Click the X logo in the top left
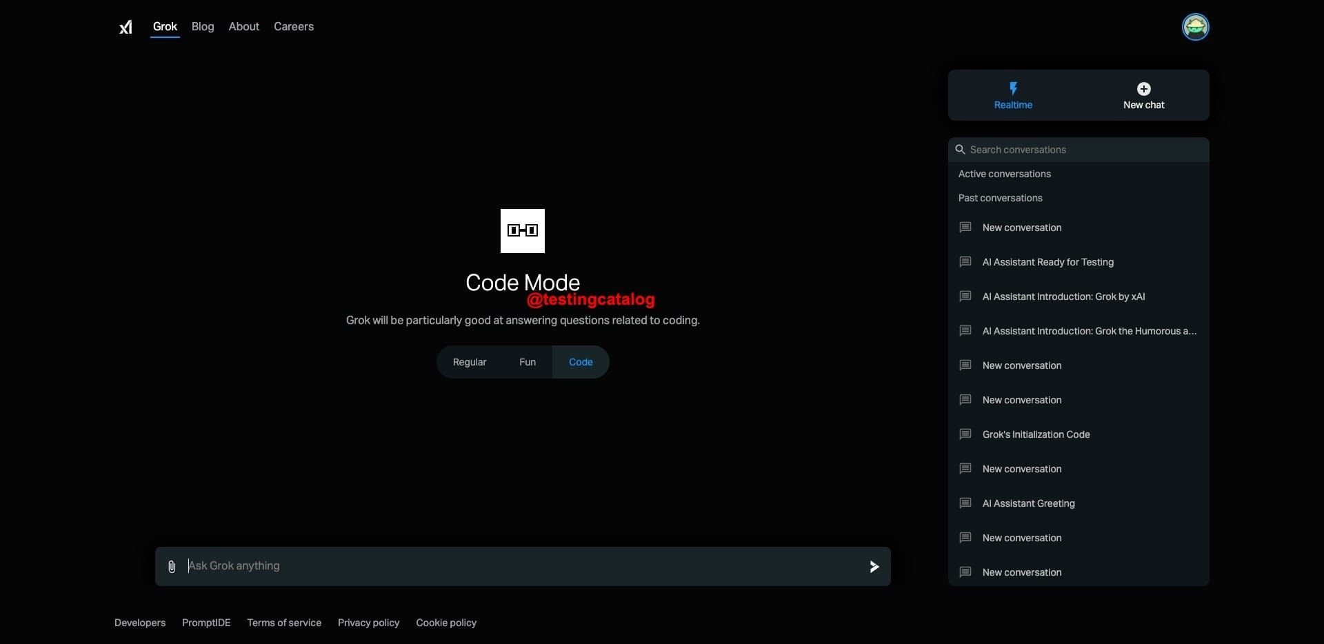Screen dimensions: 1324x644 126,27
